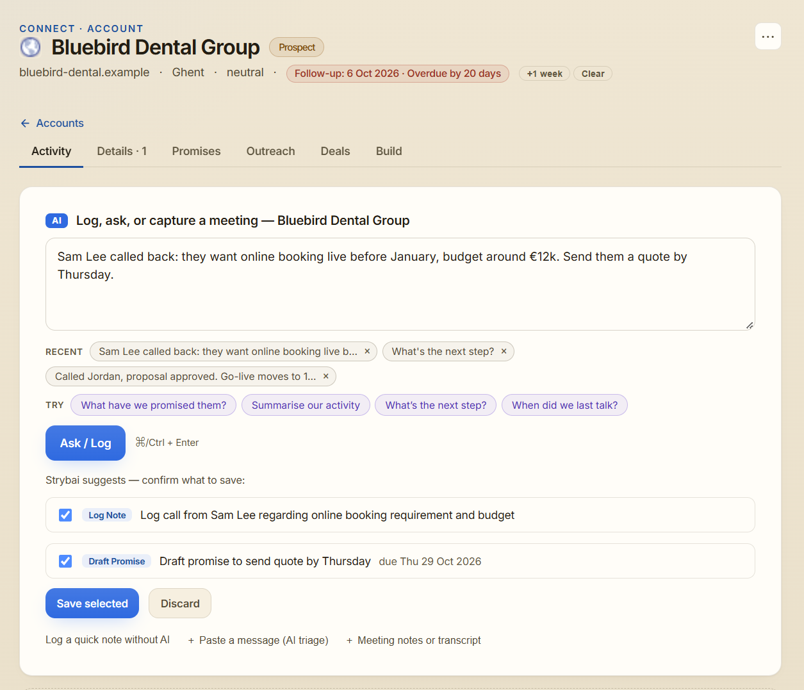This screenshot has width=804, height=690.
Task: Click 'Log a quick note without AI'
Action: point(108,639)
